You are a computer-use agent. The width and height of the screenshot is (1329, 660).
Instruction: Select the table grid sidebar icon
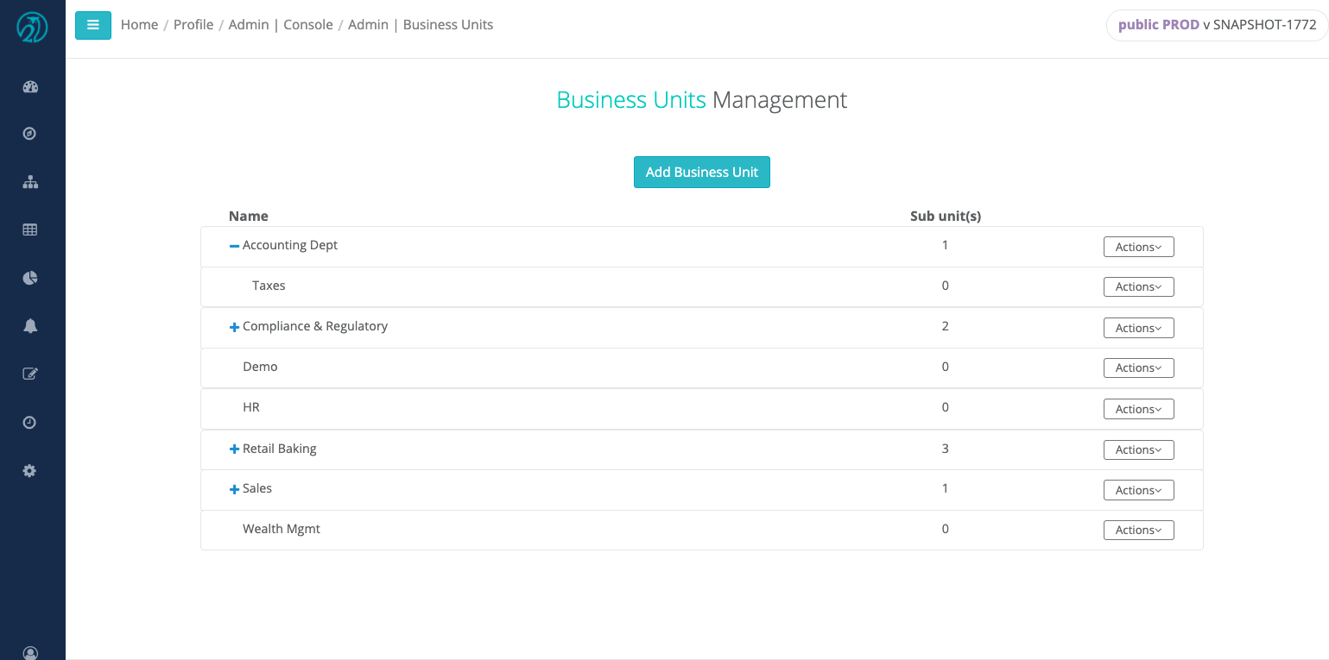[30, 229]
